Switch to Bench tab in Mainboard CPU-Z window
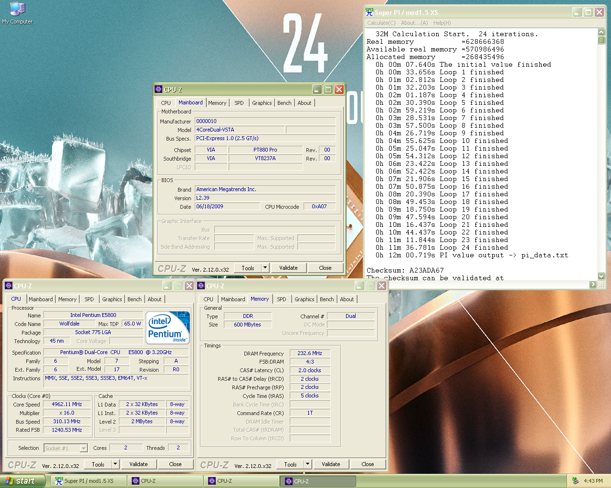This screenshot has width=611, height=488. tap(284, 103)
